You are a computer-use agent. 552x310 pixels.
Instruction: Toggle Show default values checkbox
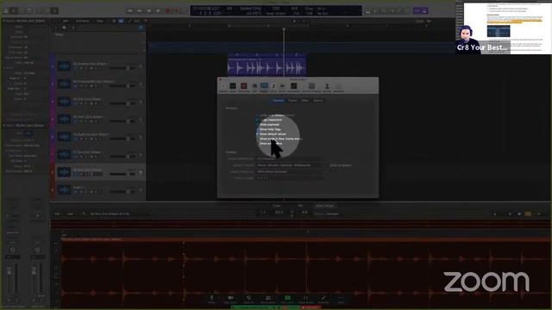(258, 134)
